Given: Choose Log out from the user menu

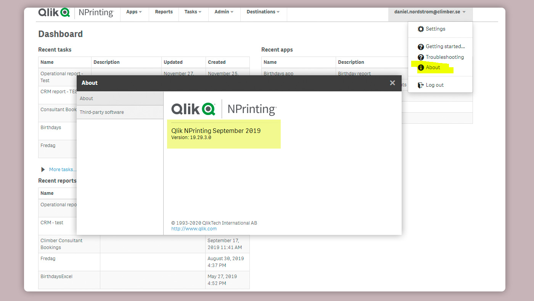Looking at the screenshot, I should [435, 85].
